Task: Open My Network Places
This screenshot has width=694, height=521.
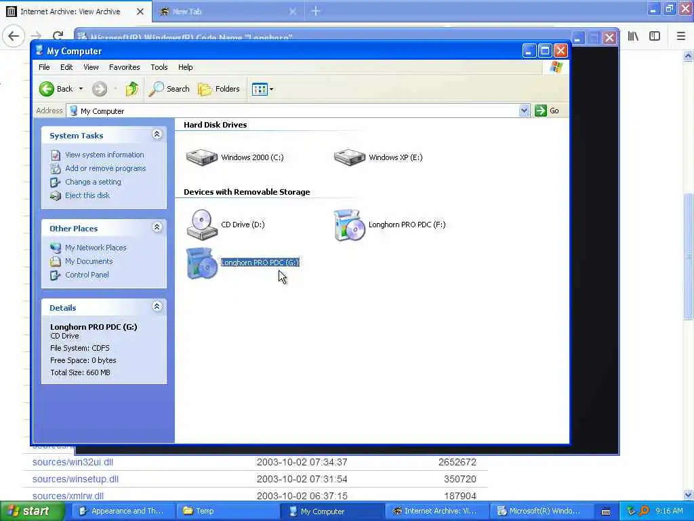Action: pos(96,248)
